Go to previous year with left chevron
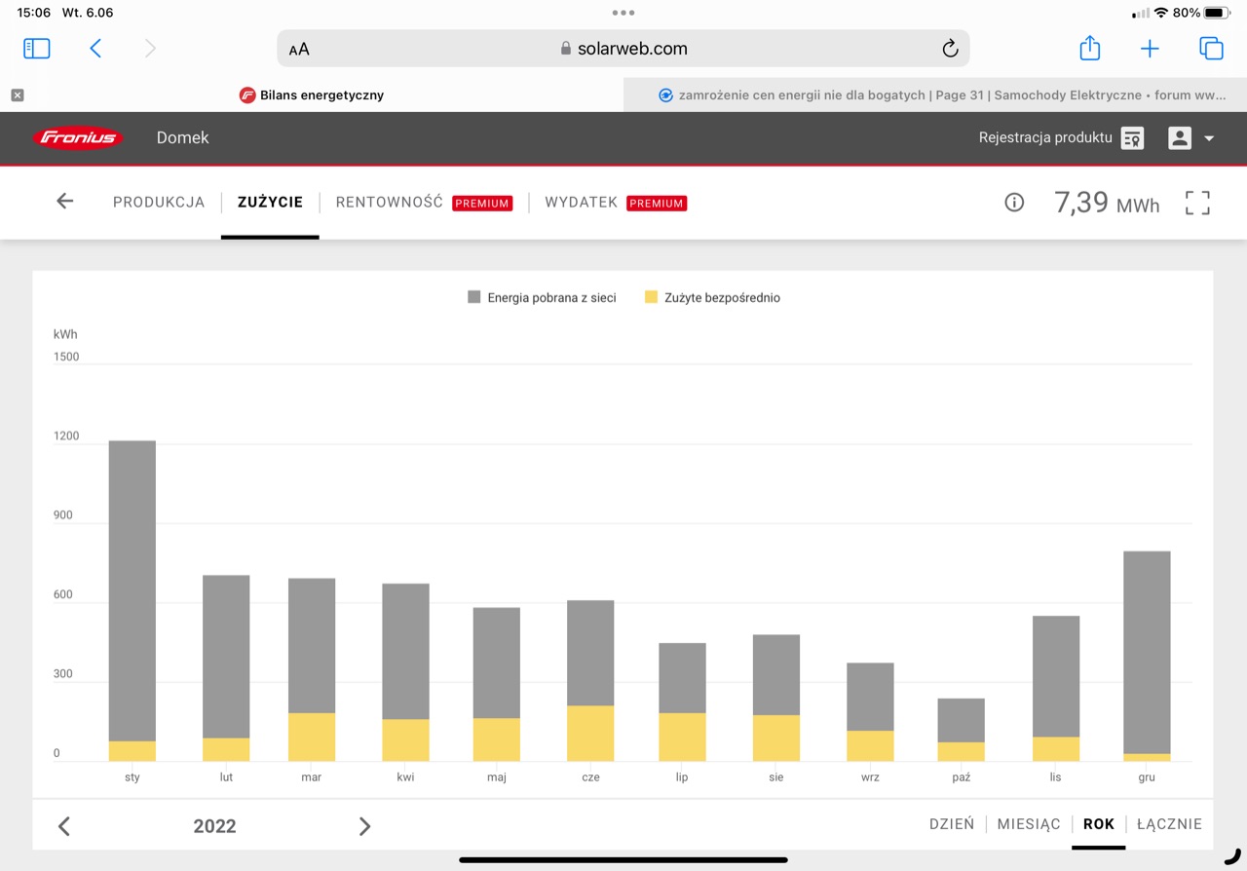 [64, 826]
